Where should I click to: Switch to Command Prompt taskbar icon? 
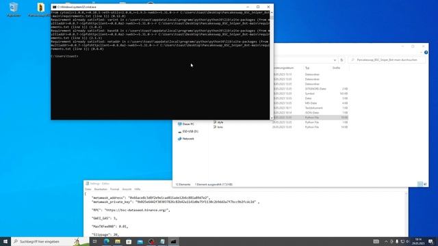173,241
